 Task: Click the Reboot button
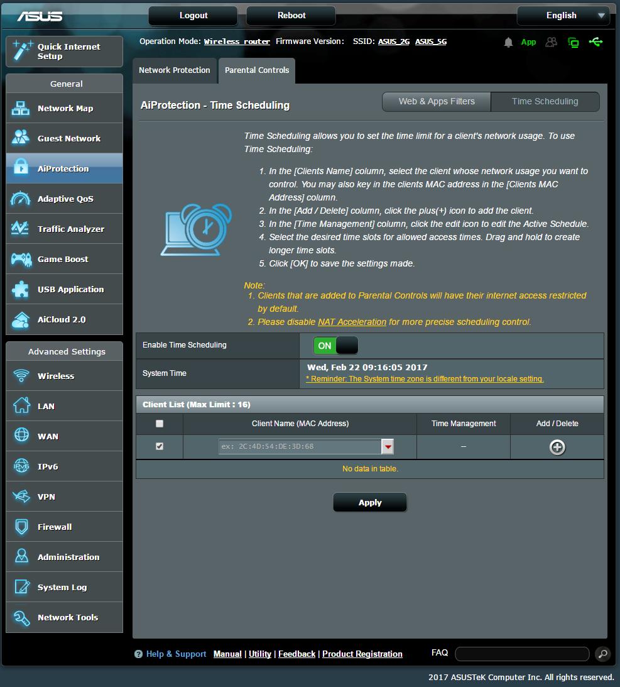click(x=291, y=16)
